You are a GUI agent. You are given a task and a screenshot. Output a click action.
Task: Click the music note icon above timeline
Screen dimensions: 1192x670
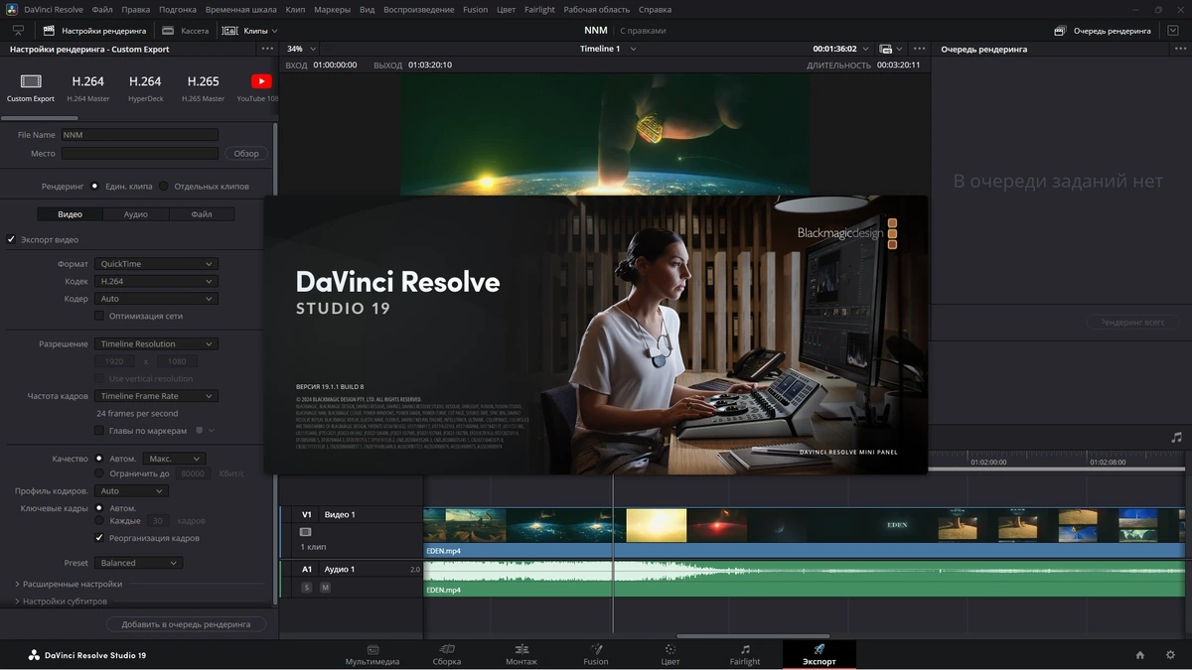[1176, 437]
